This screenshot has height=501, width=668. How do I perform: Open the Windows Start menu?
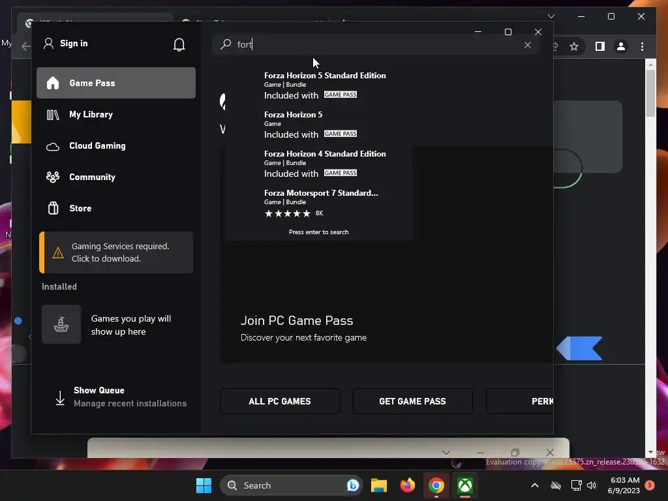point(204,485)
